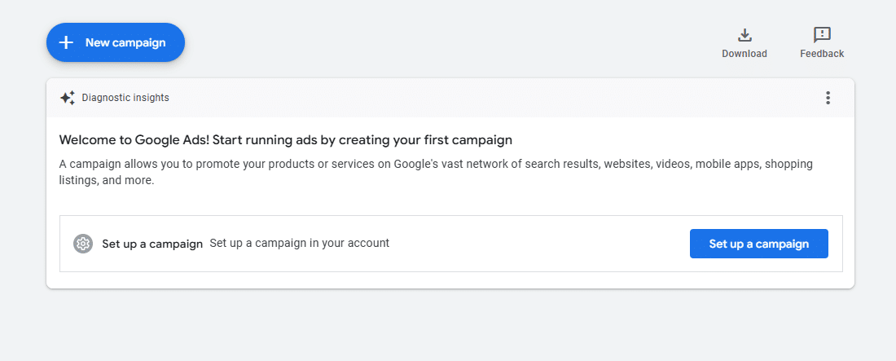
Task: Open the three-dot more options menu
Action: coord(828,98)
